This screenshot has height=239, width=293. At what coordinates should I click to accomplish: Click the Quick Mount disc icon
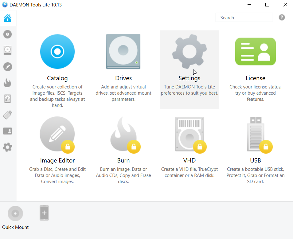15,214
